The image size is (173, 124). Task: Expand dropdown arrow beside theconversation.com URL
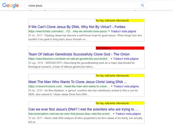pyautogui.click(x=114, y=114)
